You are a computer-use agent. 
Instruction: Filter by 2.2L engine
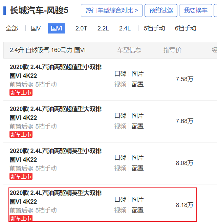[x=103, y=28]
